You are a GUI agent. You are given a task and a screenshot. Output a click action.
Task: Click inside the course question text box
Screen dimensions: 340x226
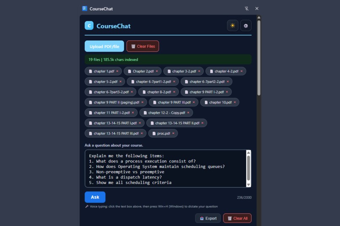click(165, 169)
